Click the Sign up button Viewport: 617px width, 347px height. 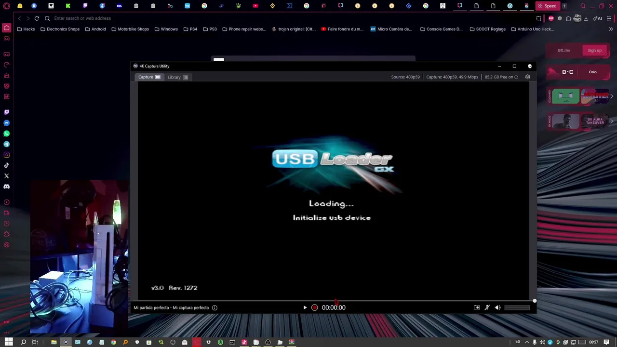tap(594, 50)
